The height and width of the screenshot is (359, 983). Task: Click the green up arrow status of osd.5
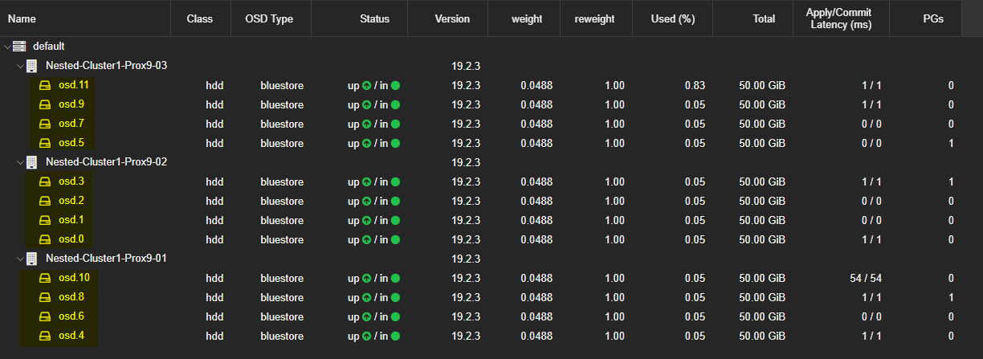[366, 143]
